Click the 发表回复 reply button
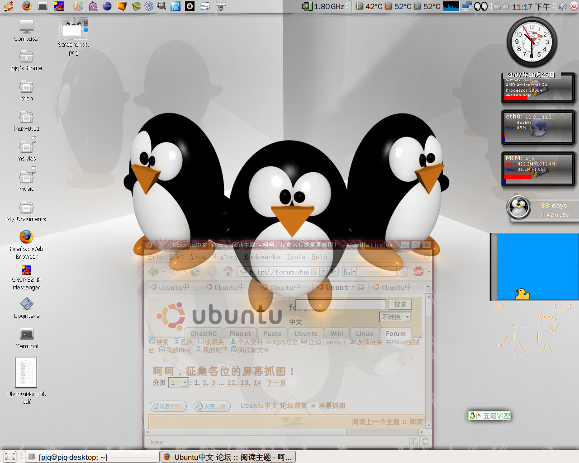This screenshot has height=463, width=579. [212, 406]
